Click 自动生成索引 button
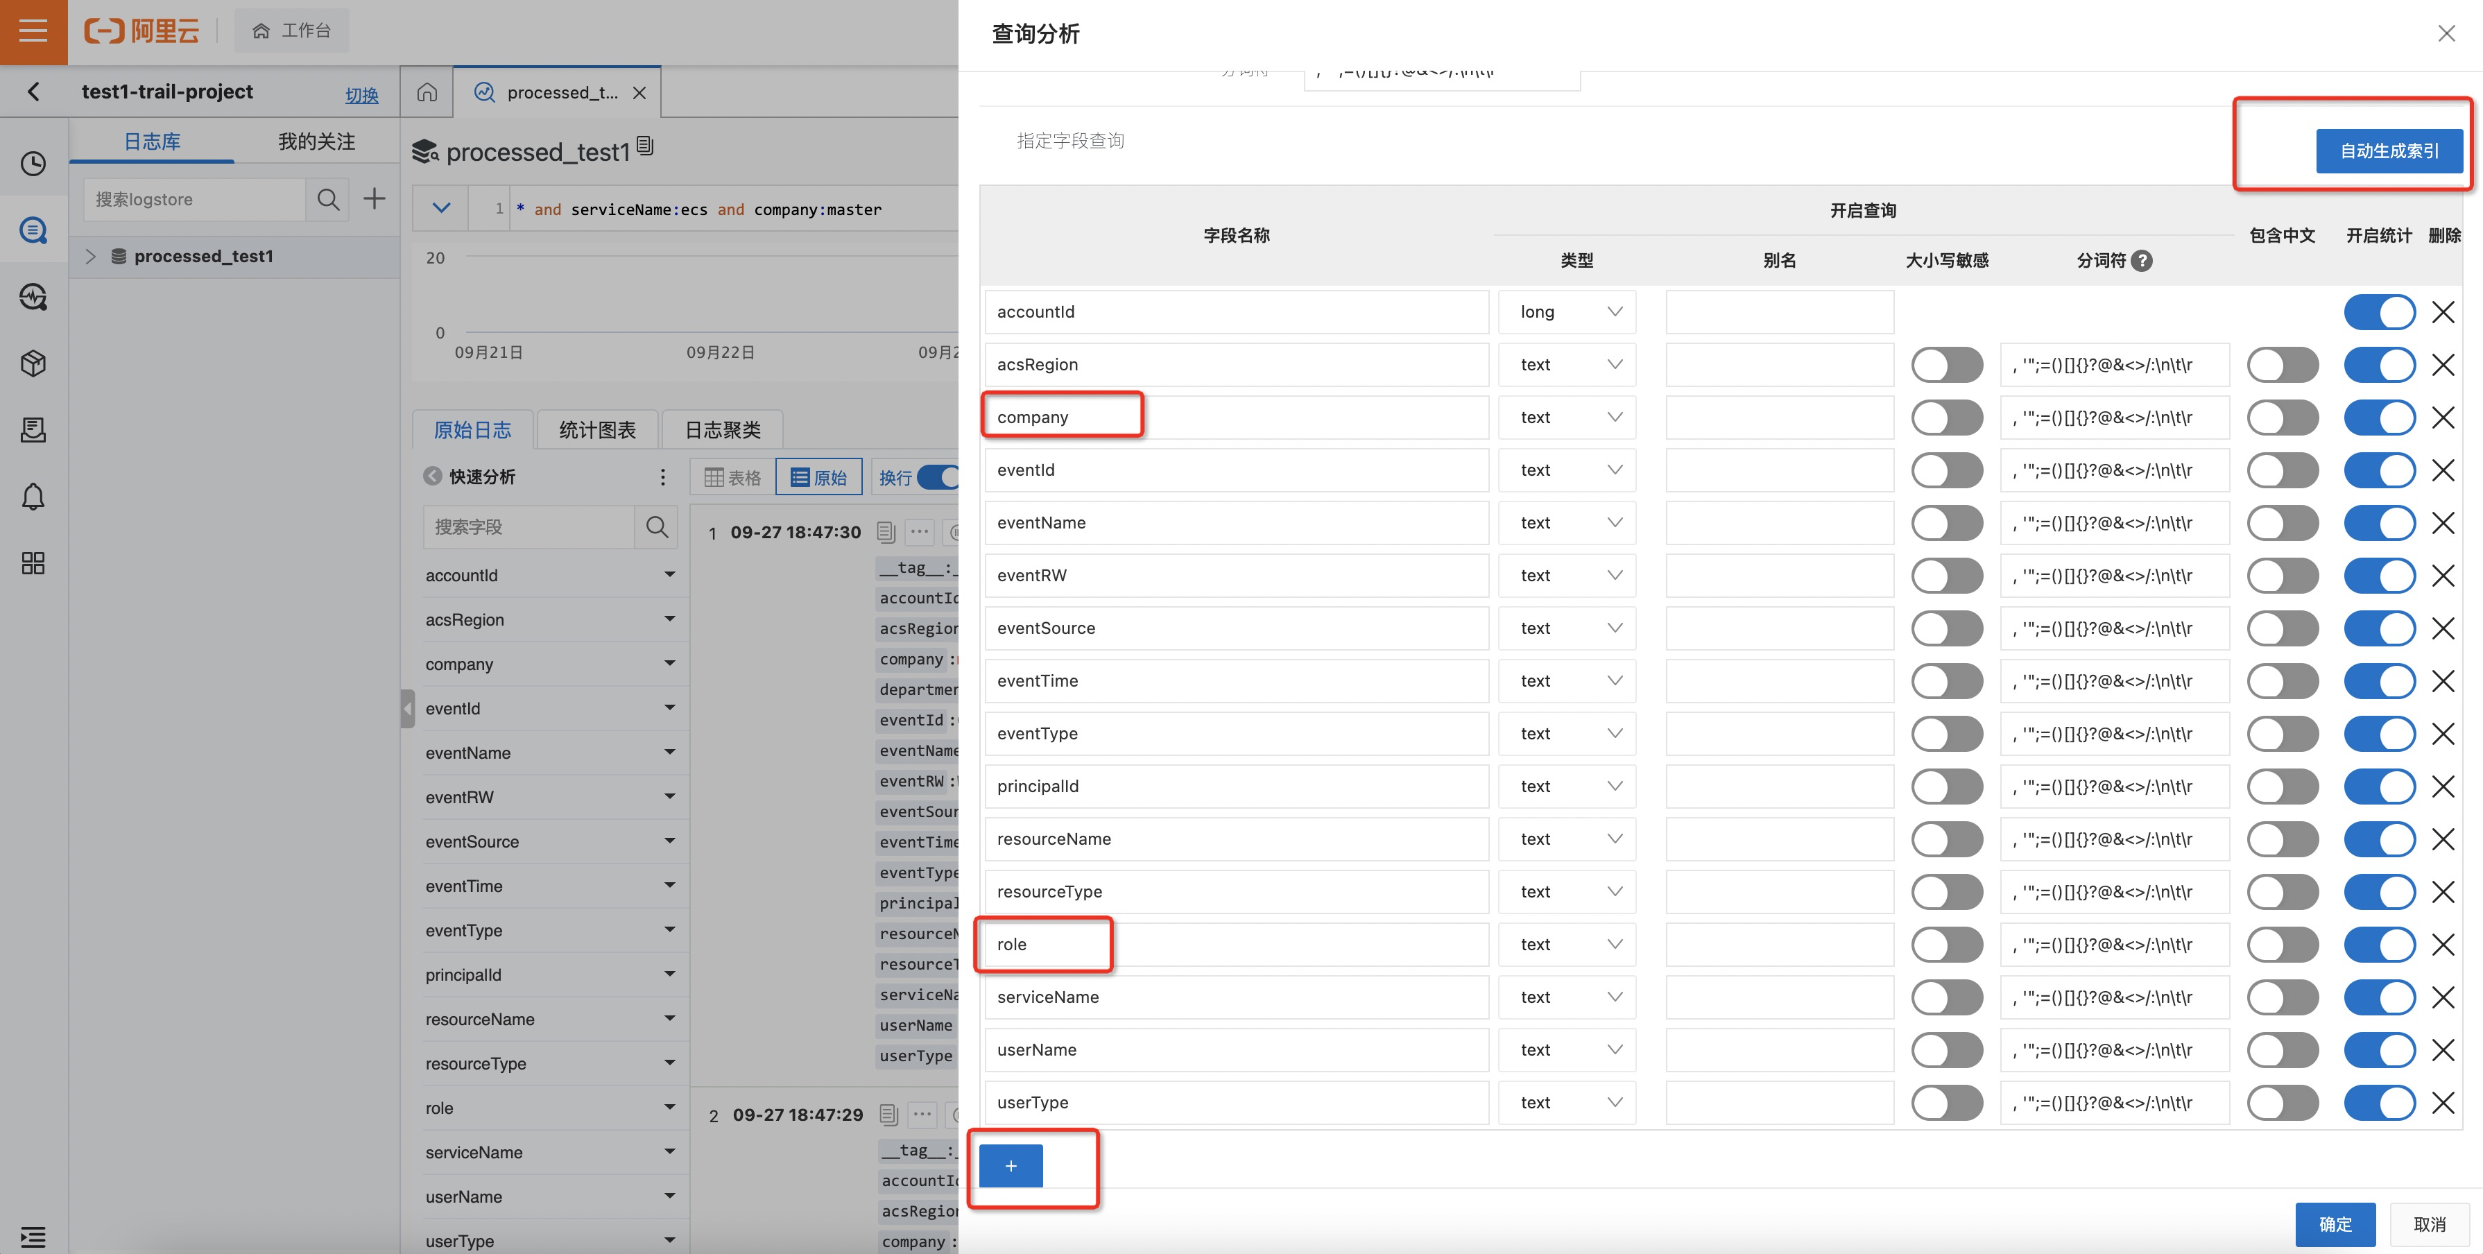Screen dimensions: 2483x1254 [x=2389, y=151]
